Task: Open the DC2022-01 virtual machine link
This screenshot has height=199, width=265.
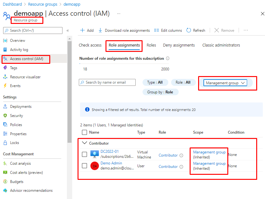Action: [x=110, y=152]
